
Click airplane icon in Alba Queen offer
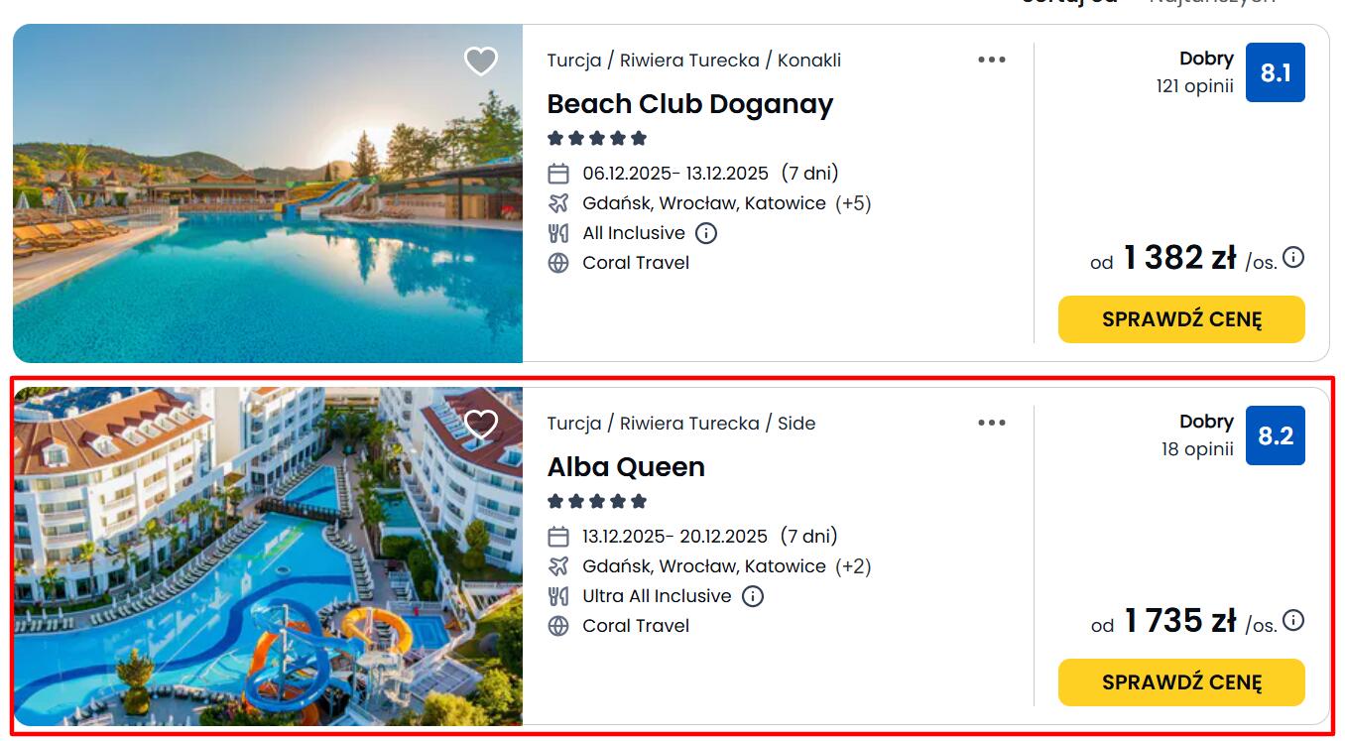[x=558, y=566]
